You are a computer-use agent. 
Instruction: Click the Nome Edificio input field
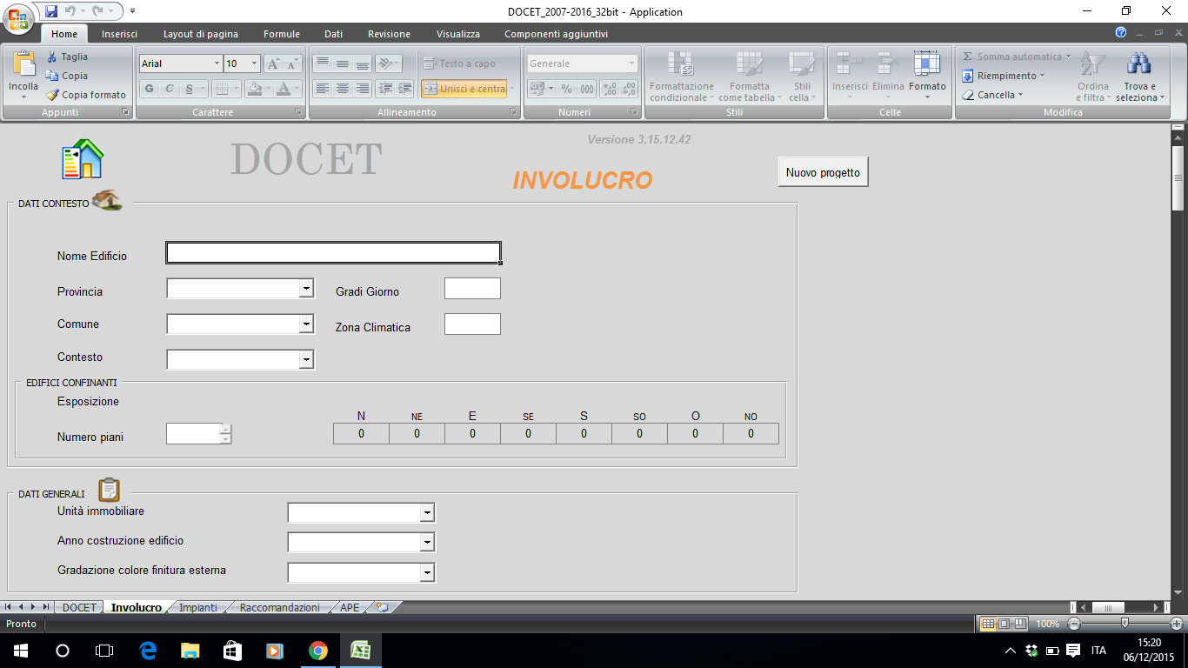333,252
